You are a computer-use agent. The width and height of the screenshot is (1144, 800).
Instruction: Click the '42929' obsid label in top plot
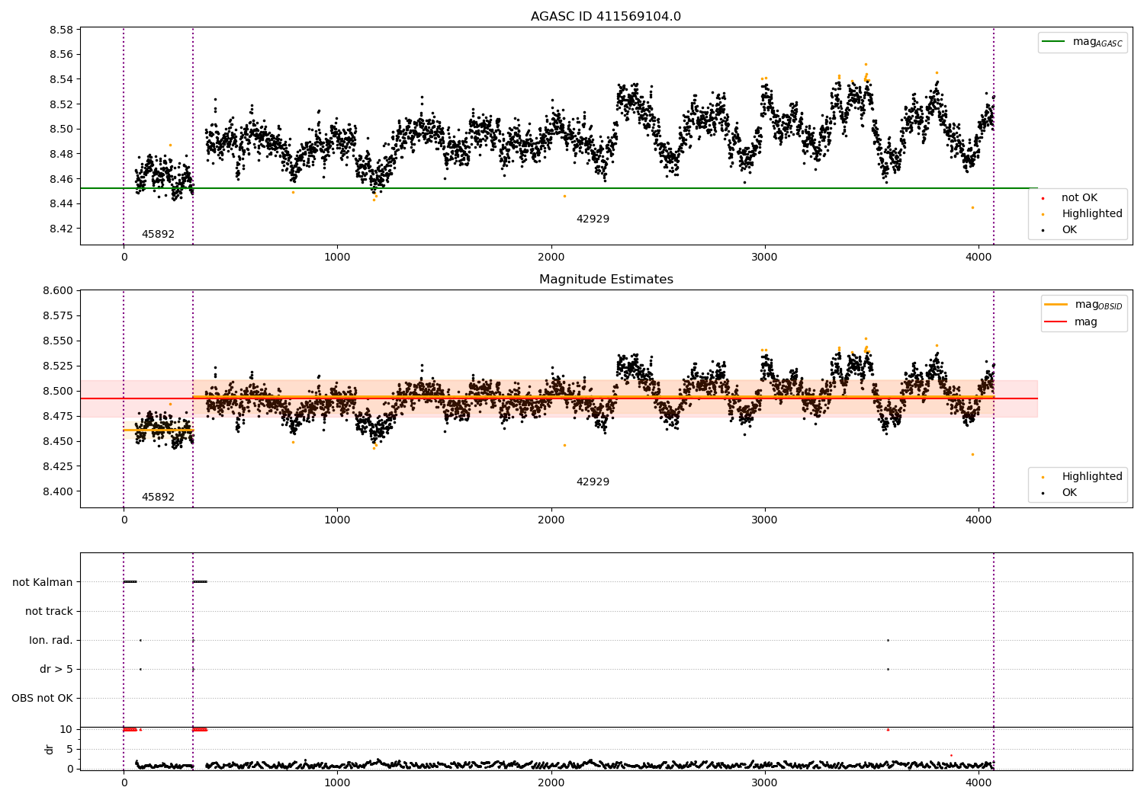[593, 219]
